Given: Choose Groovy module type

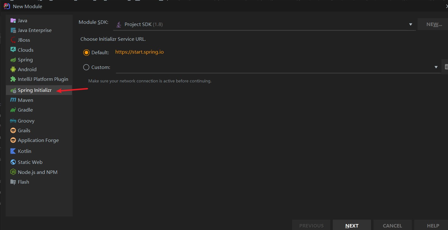Looking at the screenshot, I should [x=39, y=121].
